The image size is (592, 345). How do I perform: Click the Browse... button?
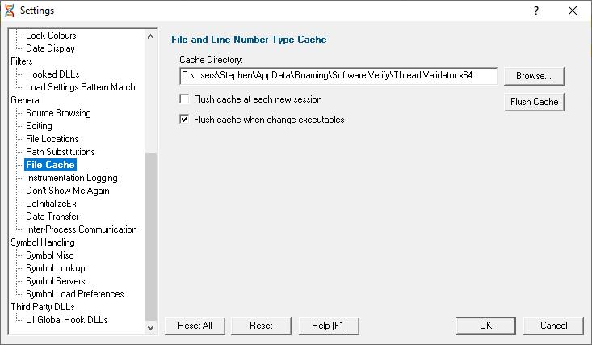534,76
